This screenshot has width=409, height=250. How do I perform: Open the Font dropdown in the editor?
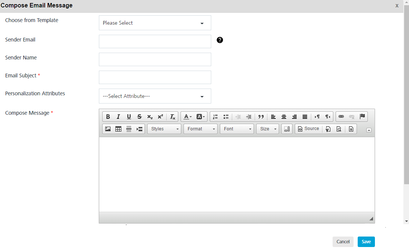pos(237,129)
